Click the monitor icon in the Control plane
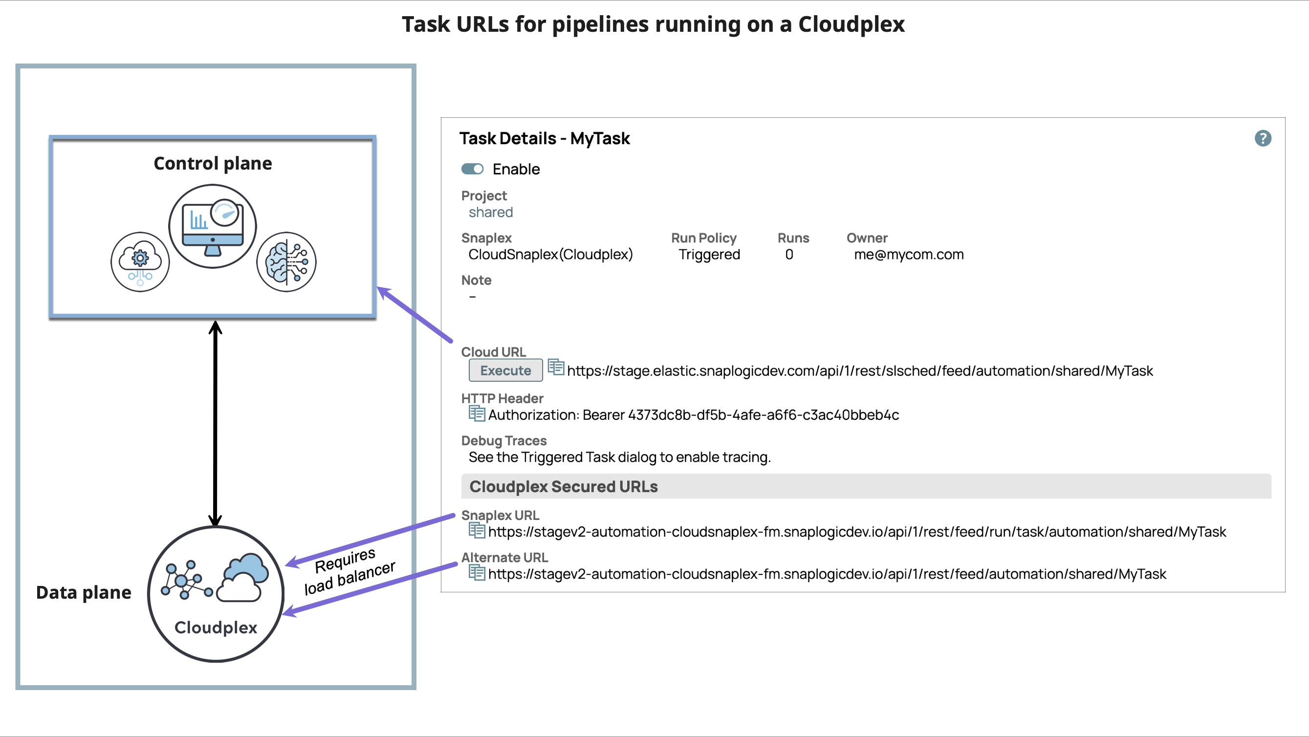Image resolution: width=1309 pixels, height=737 pixels. tap(213, 225)
